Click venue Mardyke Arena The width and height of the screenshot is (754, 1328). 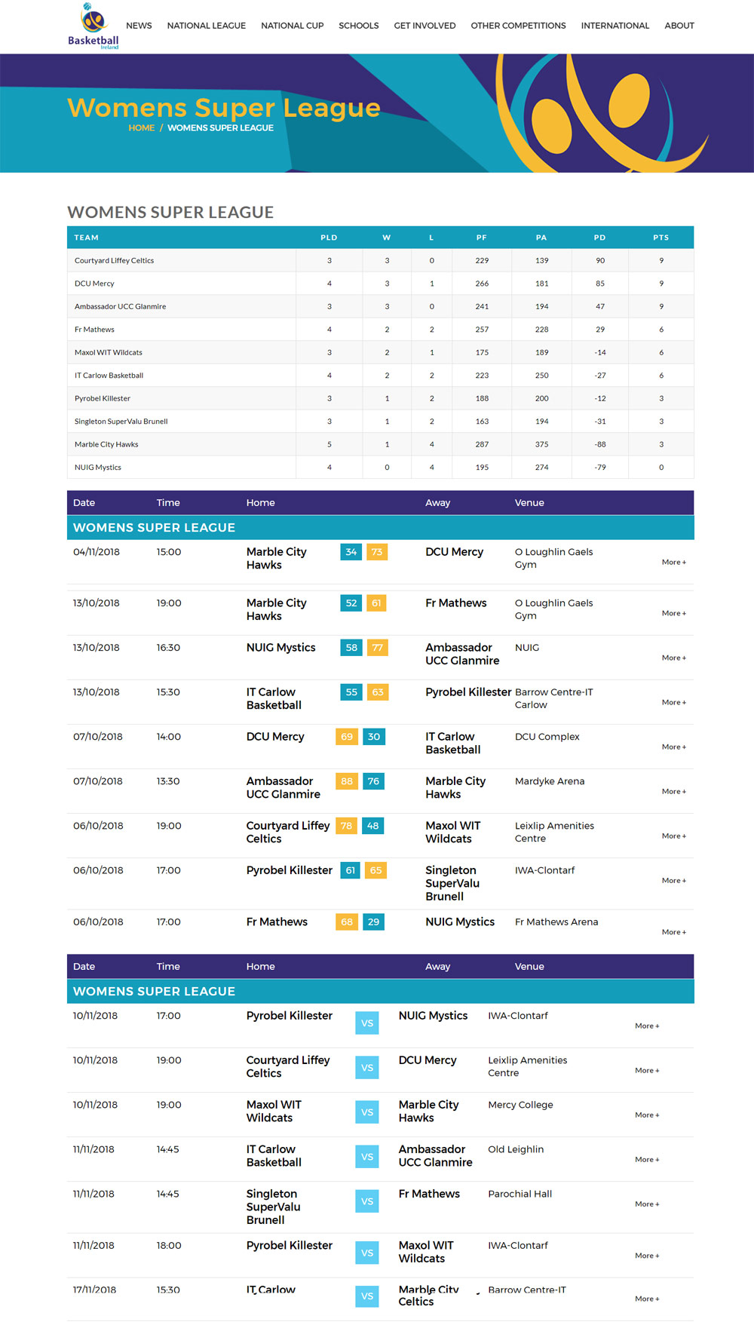(550, 781)
